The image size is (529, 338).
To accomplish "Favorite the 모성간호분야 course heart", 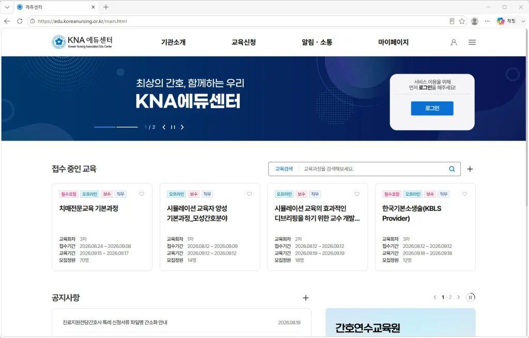I will 250,194.
